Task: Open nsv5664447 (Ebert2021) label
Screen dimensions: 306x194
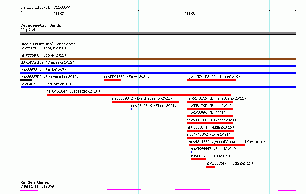Action: [213, 149]
